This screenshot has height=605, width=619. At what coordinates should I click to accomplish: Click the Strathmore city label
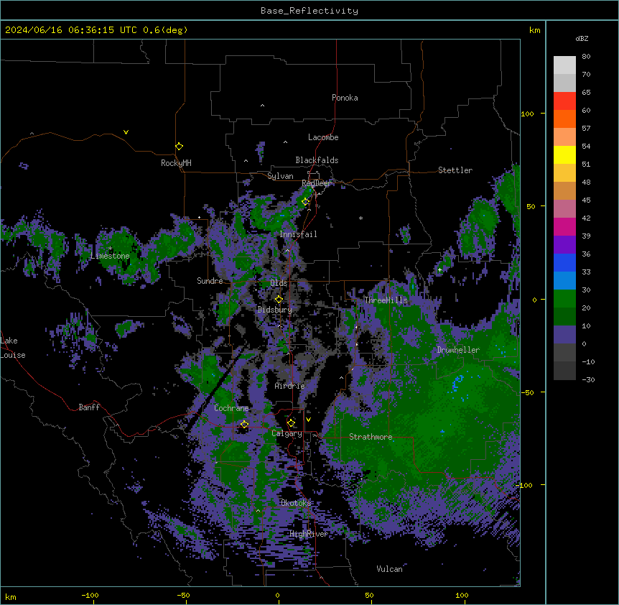[371, 437]
